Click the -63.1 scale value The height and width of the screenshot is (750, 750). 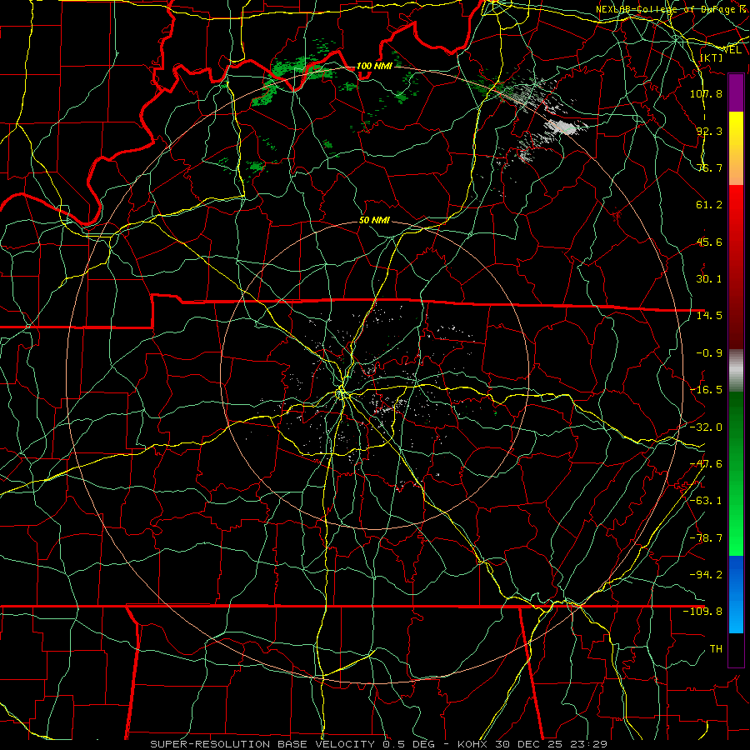(x=706, y=501)
